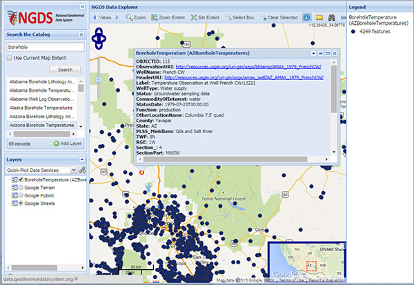Go to previous view with left Views arrow

pos(95,17)
